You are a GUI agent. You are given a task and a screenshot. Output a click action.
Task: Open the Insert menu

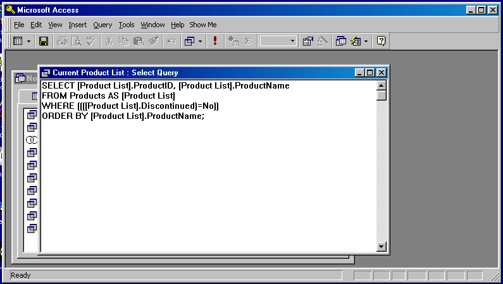pyautogui.click(x=78, y=25)
